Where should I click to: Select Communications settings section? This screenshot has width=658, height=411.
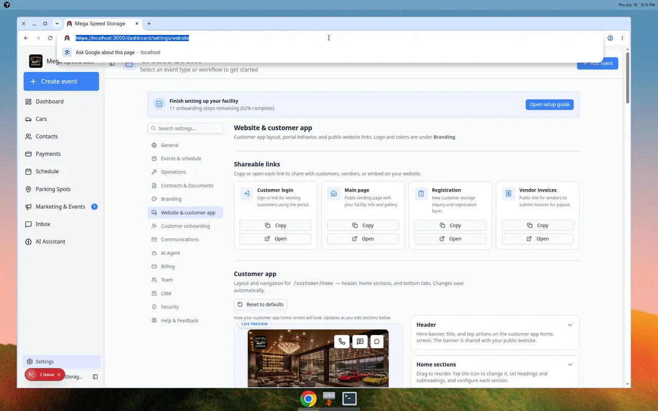pyautogui.click(x=185, y=239)
